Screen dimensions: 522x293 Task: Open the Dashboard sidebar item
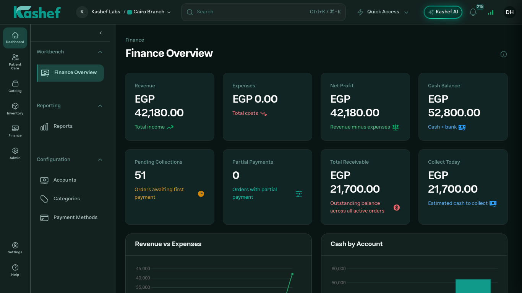click(15, 38)
